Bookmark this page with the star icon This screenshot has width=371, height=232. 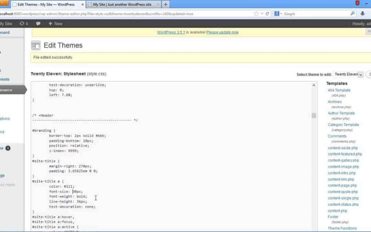(x=256, y=14)
